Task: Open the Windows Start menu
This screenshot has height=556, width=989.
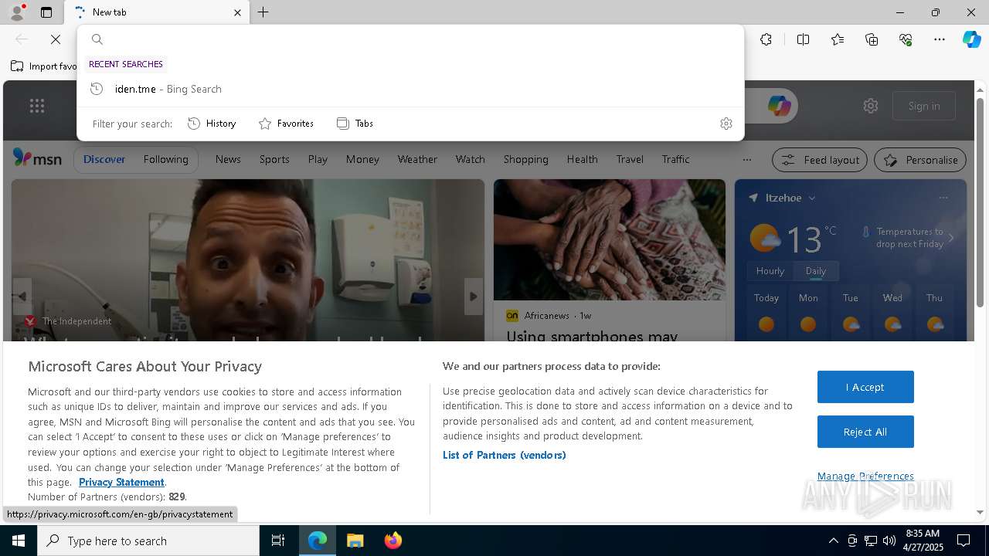Action: (19, 541)
